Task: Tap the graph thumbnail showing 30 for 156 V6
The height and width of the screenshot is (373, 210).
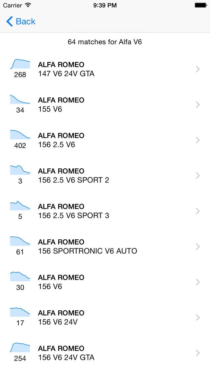Action: [x=20, y=276]
